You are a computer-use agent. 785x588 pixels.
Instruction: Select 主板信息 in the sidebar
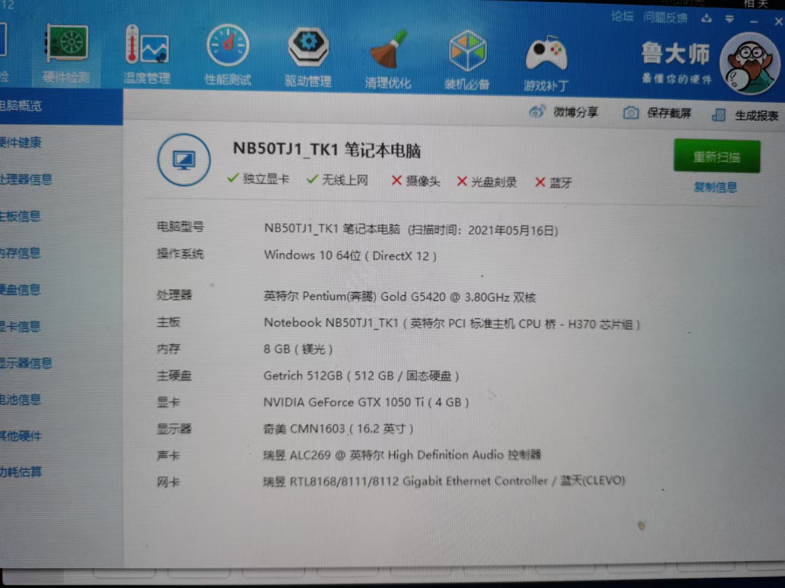tap(21, 216)
